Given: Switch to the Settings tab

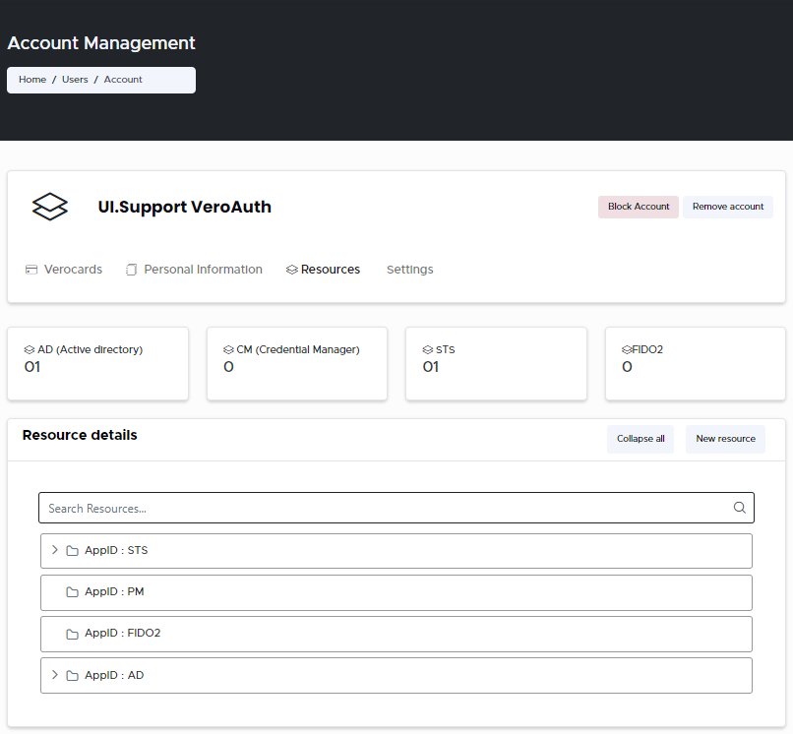Looking at the screenshot, I should [410, 270].
